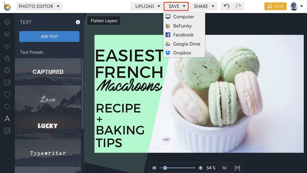Image resolution: width=307 pixels, height=173 pixels.
Task: Save image to Google Drive
Action: coord(184,44)
